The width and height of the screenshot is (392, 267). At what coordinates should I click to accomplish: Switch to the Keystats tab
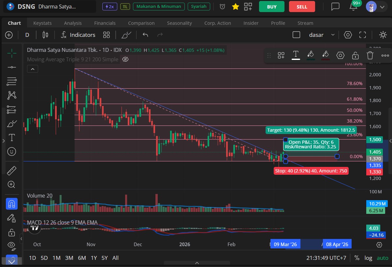tap(42, 23)
